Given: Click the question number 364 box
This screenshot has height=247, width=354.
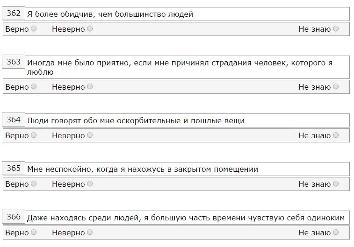Looking at the screenshot, I should pyautogui.click(x=14, y=120).
